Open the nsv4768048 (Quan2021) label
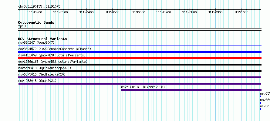Viewport: 270px width, 121px height. click(x=37, y=81)
